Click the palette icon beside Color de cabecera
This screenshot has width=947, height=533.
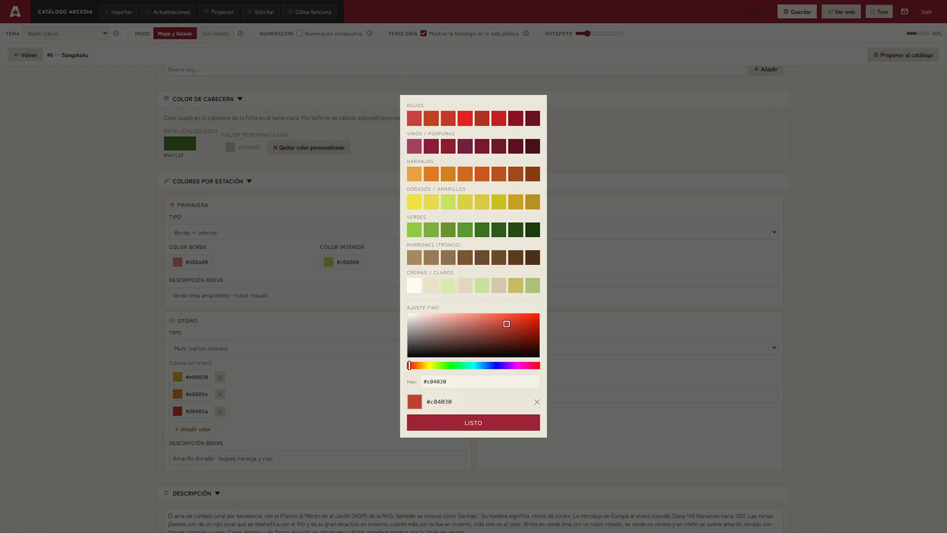166,99
